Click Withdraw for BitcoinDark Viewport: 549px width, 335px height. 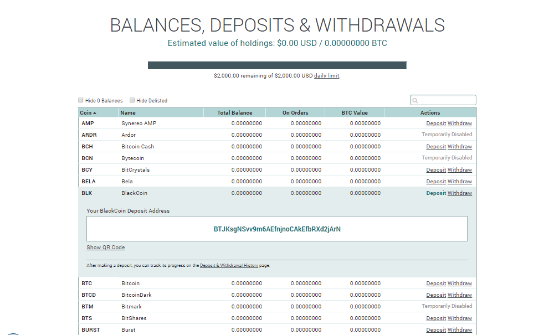coord(460,295)
